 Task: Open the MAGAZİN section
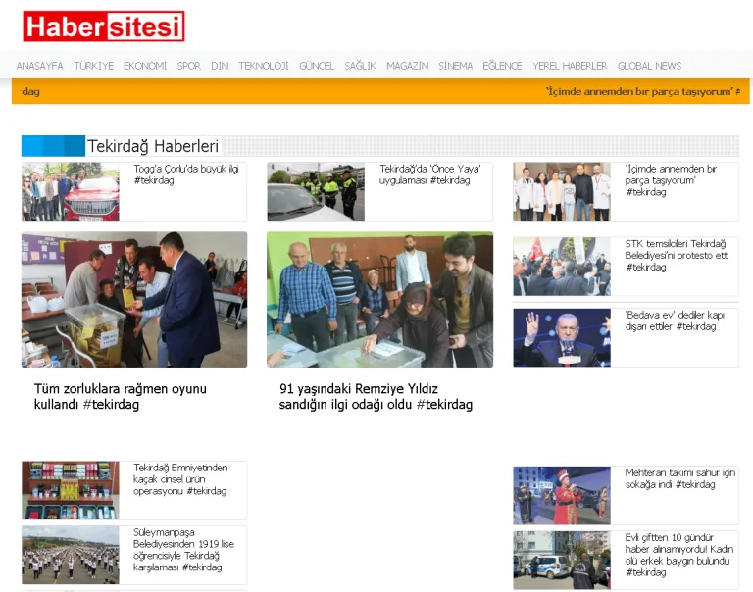[407, 66]
